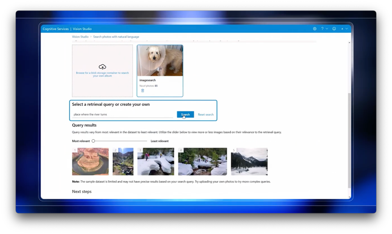392x234 pixels.
Task: Open the user account avatar icon
Action: coord(342,29)
